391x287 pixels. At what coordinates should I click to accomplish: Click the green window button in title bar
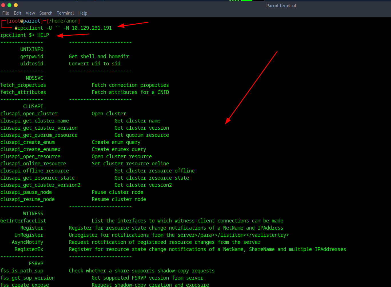[9, 5]
